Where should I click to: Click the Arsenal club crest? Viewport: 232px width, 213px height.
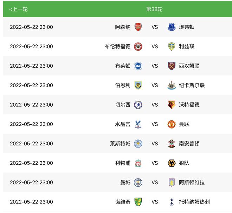point(138,27)
